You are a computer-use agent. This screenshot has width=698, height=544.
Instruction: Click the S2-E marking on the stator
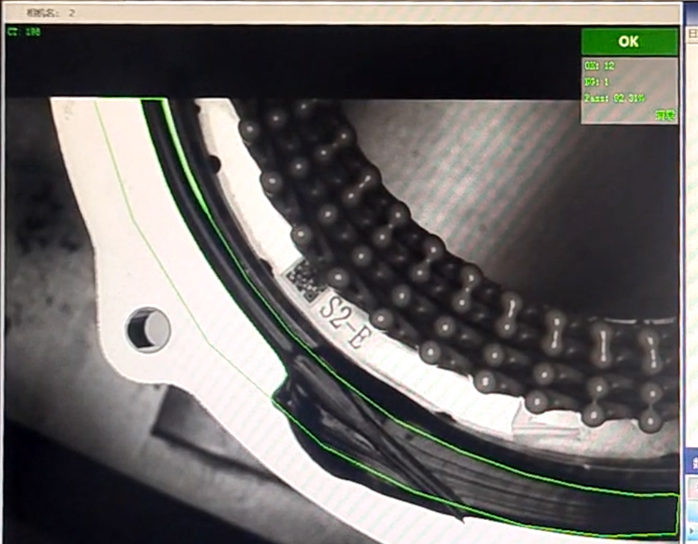344,321
